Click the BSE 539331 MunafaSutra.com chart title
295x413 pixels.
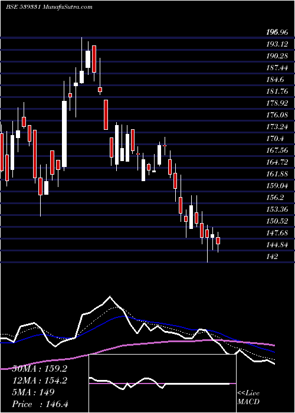(49, 7)
